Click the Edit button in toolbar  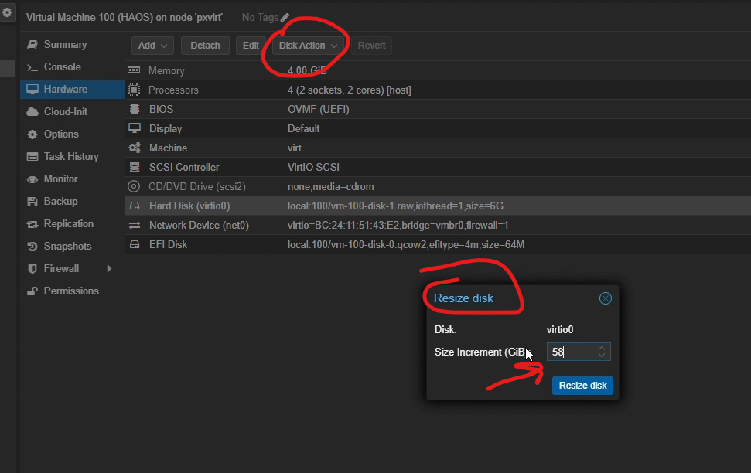pos(251,46)
